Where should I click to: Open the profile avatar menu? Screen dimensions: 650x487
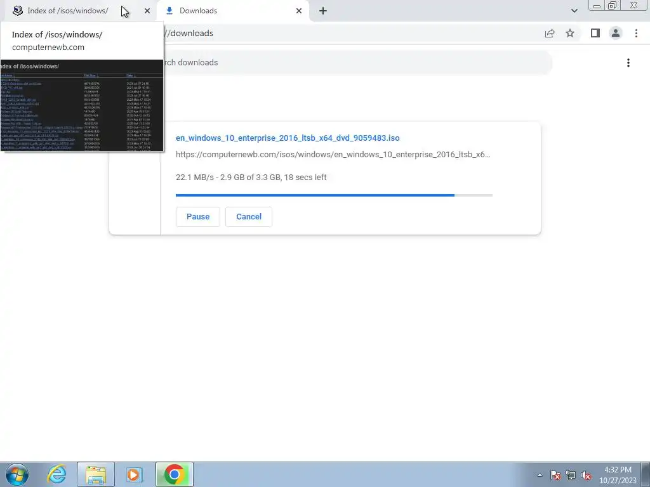tap(616, 33)
